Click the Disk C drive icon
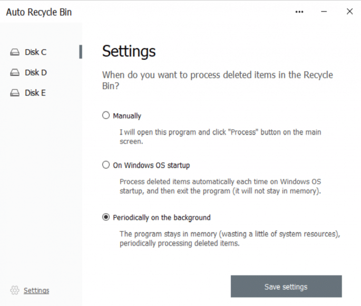 point(15,52)
